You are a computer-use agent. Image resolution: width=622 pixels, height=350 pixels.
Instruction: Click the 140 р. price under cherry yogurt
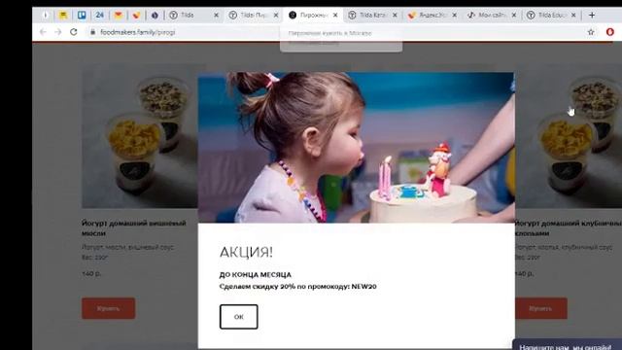click(91, 273)
